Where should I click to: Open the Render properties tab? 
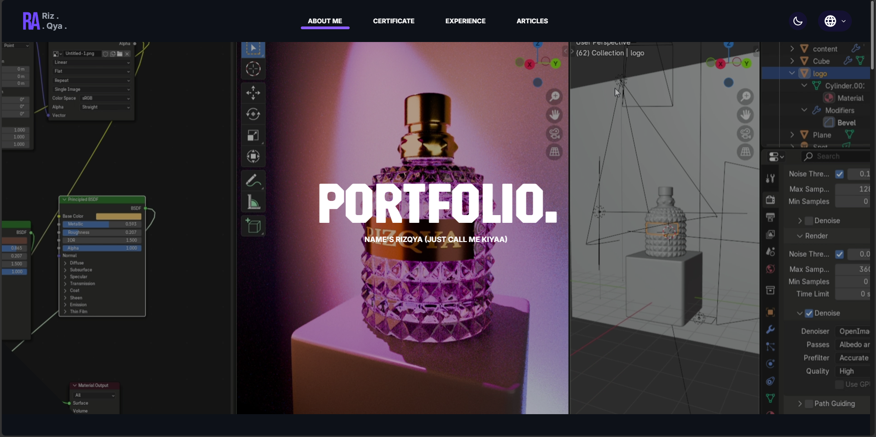[770, 199]
